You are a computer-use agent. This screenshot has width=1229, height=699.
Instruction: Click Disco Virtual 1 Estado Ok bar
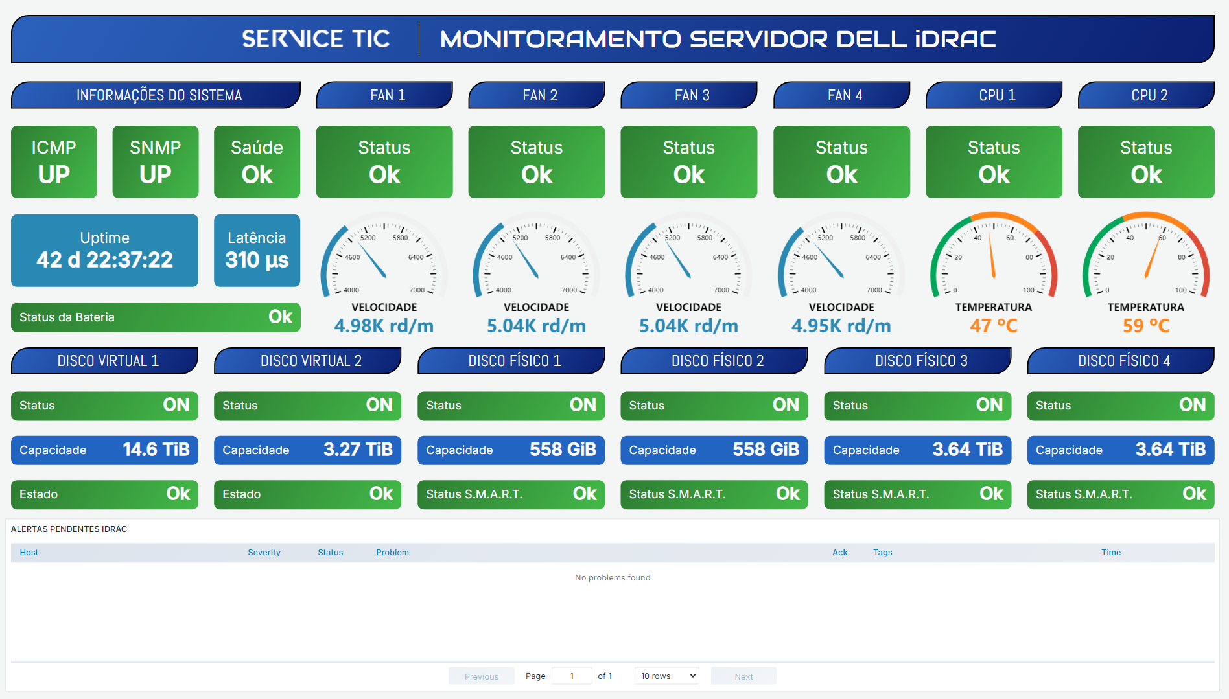click(x=104, y=494)
